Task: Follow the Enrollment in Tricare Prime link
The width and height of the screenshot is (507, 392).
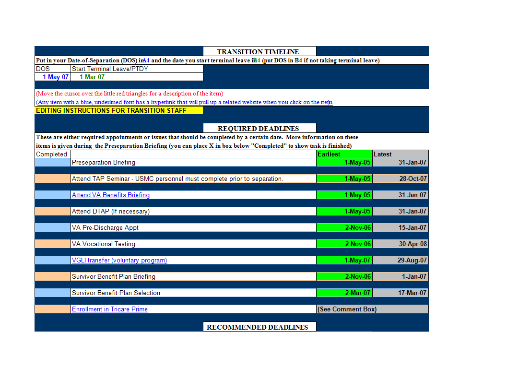Action: pos(110,309)
